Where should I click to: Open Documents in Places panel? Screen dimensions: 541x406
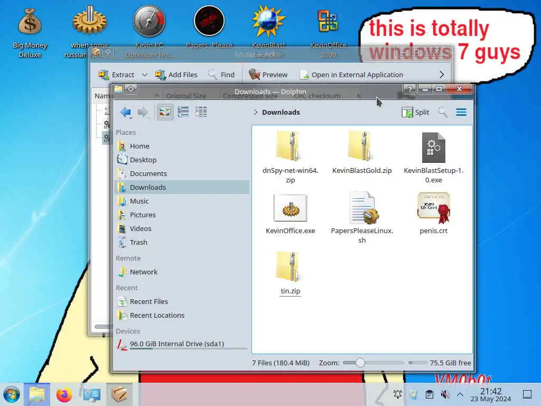click(182, 173)
